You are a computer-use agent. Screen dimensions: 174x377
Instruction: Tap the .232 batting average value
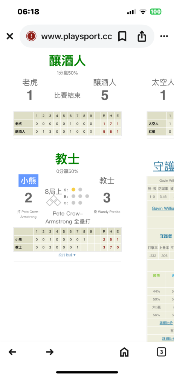pos(153,256)
